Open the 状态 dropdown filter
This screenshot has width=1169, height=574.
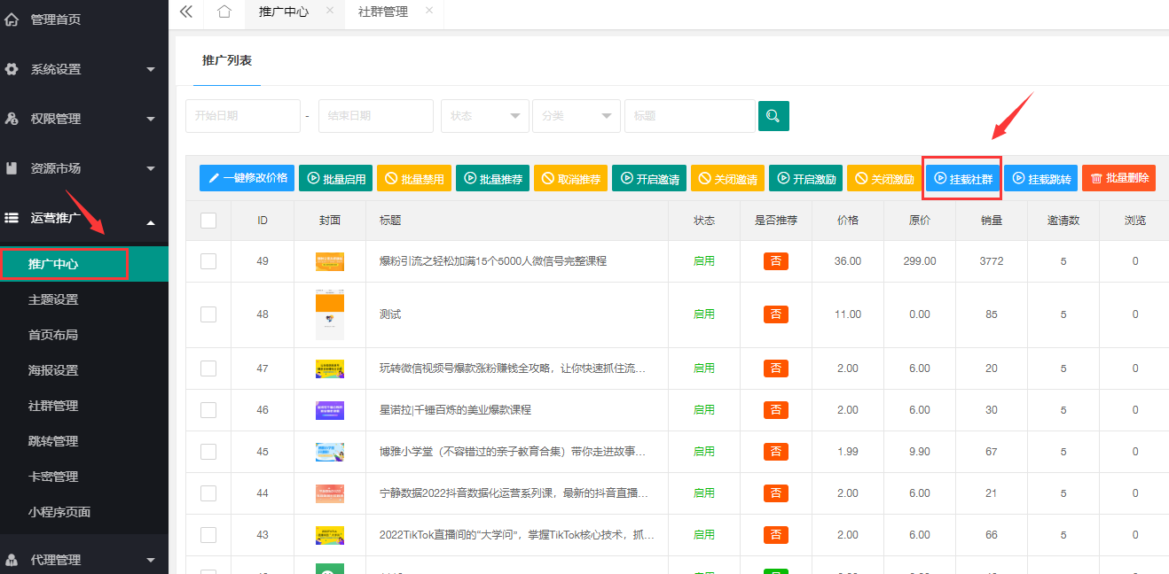tap(484, 116)
